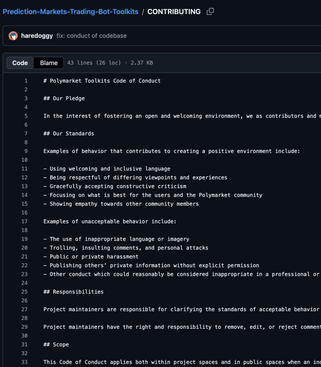
Task: Click 'Publishing others' private information' line
Action: coord(151,265)
